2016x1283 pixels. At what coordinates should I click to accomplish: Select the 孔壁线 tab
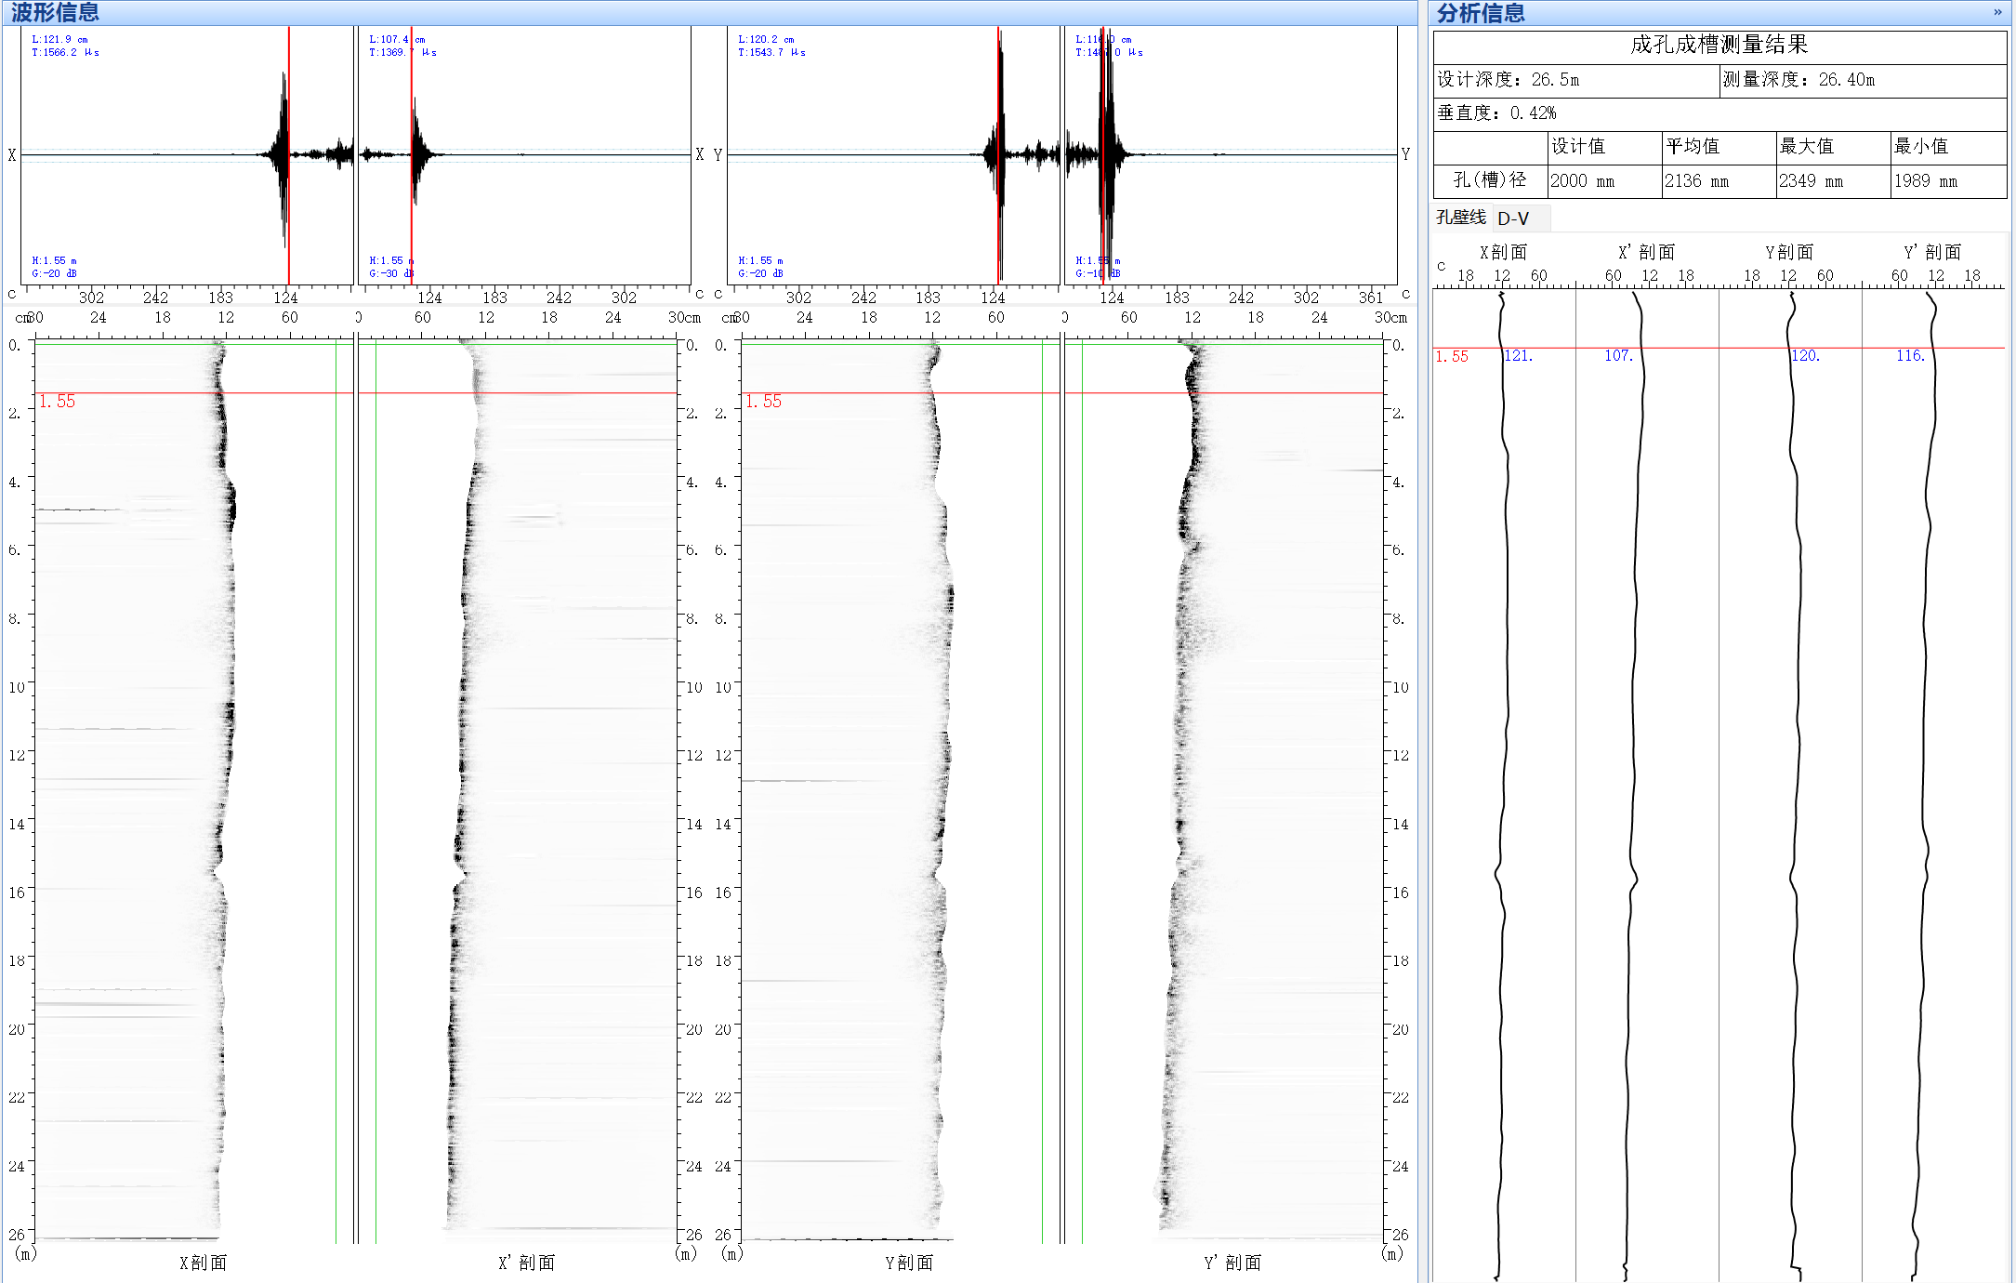(1461, 218)
